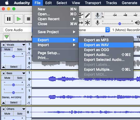Open the Select menu
Image resolution: width=140 pixels, height=120 pixels.
tap(62, 3)
